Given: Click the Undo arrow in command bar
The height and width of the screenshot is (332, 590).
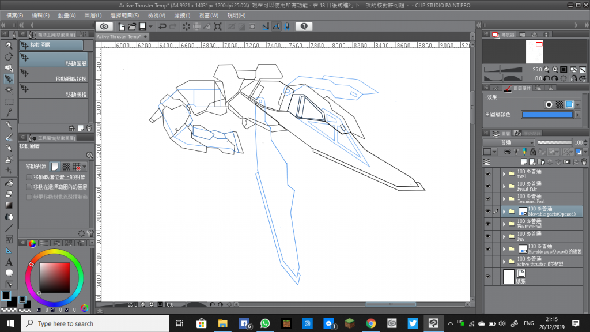Looking at the screenshot, I should pos(162,27).
